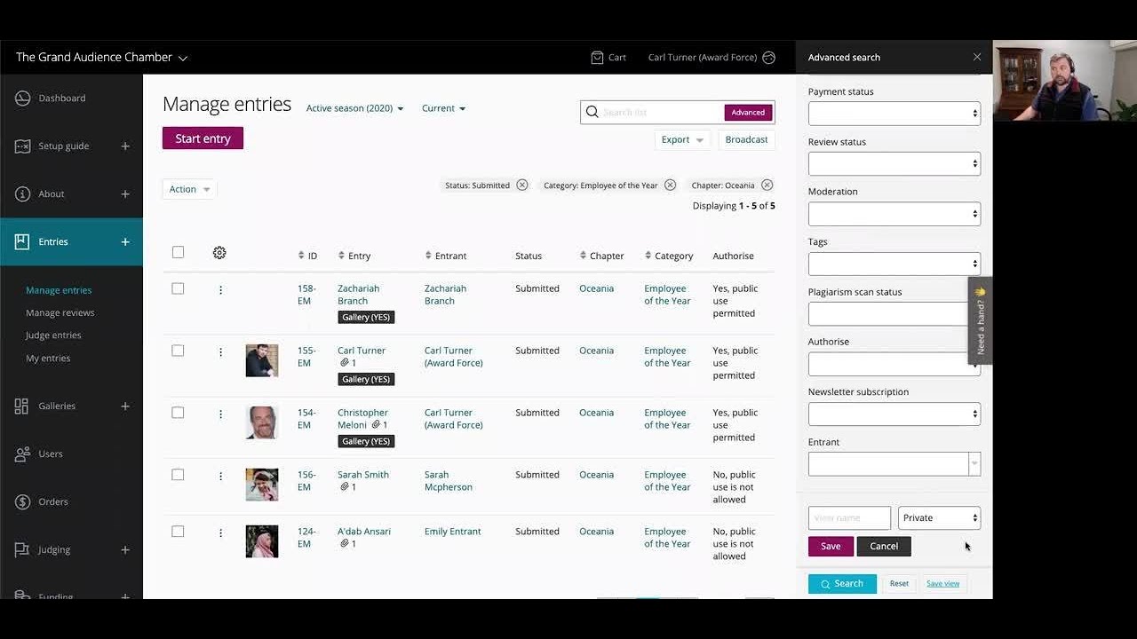Viewport: 1137px width, 639px height.
Task: Select the Christopher Meloni entry checkbox
Action: pyautogui.click(x=178, y=413)
